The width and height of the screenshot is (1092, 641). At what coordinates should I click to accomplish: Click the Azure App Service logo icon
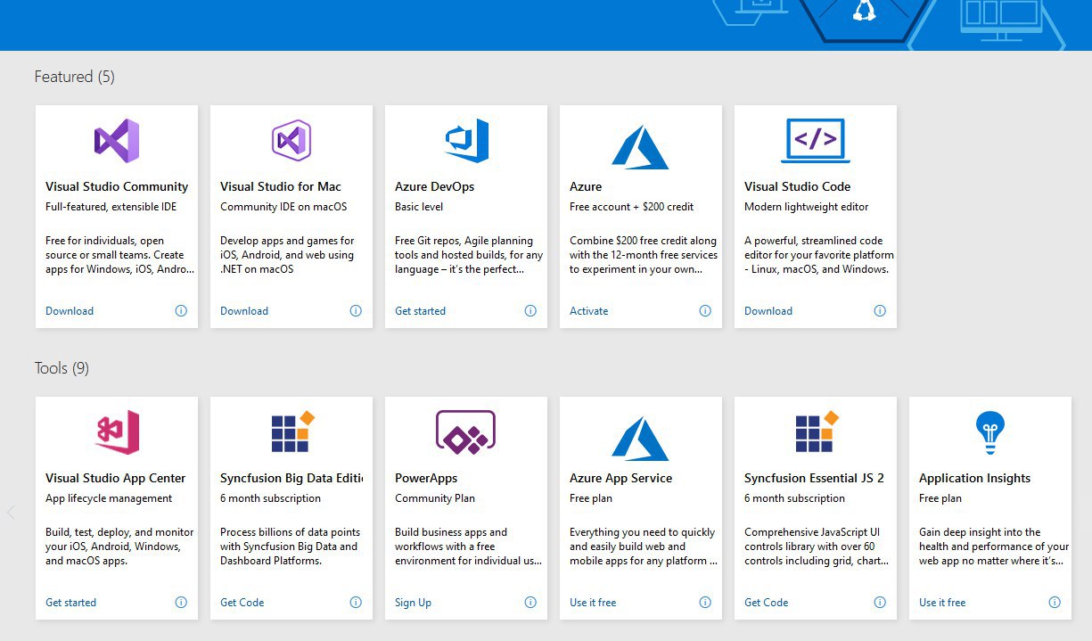click(640, 439)
